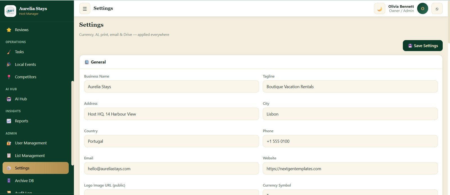450x195 pixels.
Task: Click the Owner / Admin role text
Action: tap(401, 11)
